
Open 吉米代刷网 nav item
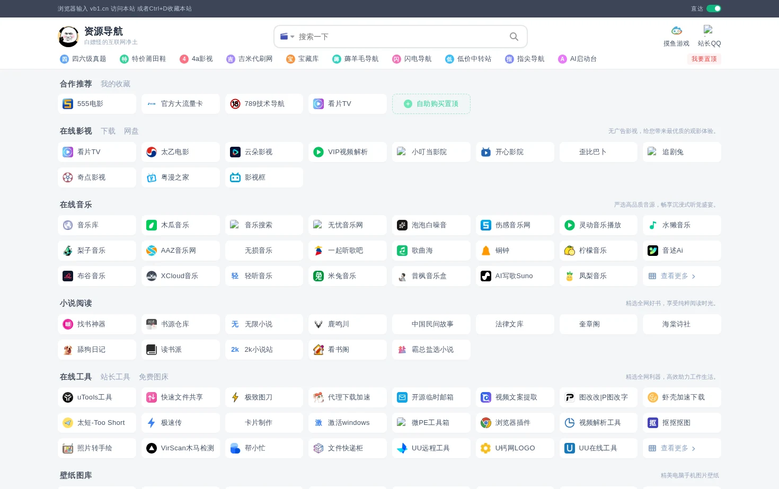pyautogui.click(x=250, y=59)
